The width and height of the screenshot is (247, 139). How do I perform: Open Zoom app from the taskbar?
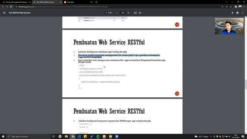coord(117,136)
